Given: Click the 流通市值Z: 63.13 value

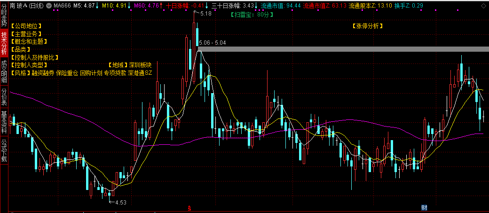Looking at the screenshot, I should point(324,6).
